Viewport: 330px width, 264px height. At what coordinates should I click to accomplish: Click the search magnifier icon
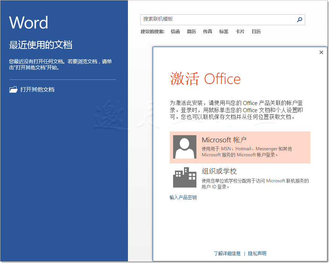(299, 20)
